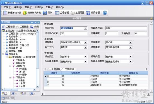154x104 pixels.
Task: Click the 肋板式桥台 cell in row 3
Action: pyautogui.click(x=104, y=85)
